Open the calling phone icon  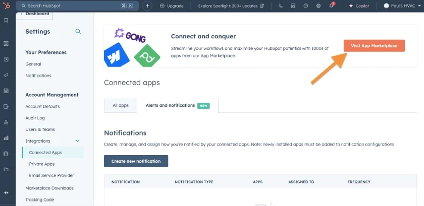click(x=281, y=6)
